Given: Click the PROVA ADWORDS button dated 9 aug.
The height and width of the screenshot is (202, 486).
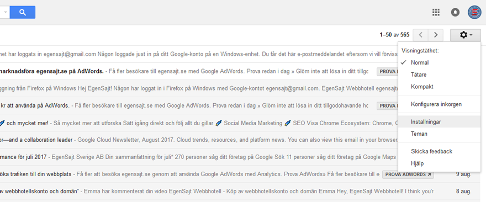Looking at the screenshot, I should 408,174.
